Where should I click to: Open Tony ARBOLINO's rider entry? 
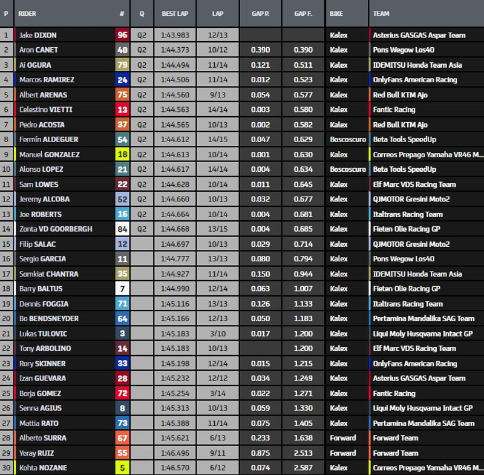tap(46, 349)
